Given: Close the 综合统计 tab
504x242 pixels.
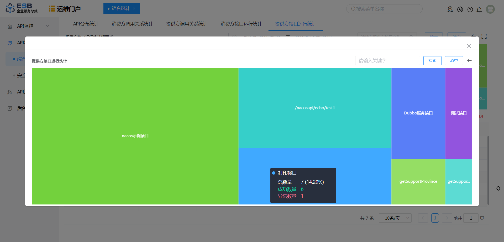Looking at the screenshot, I should (134, 9).
